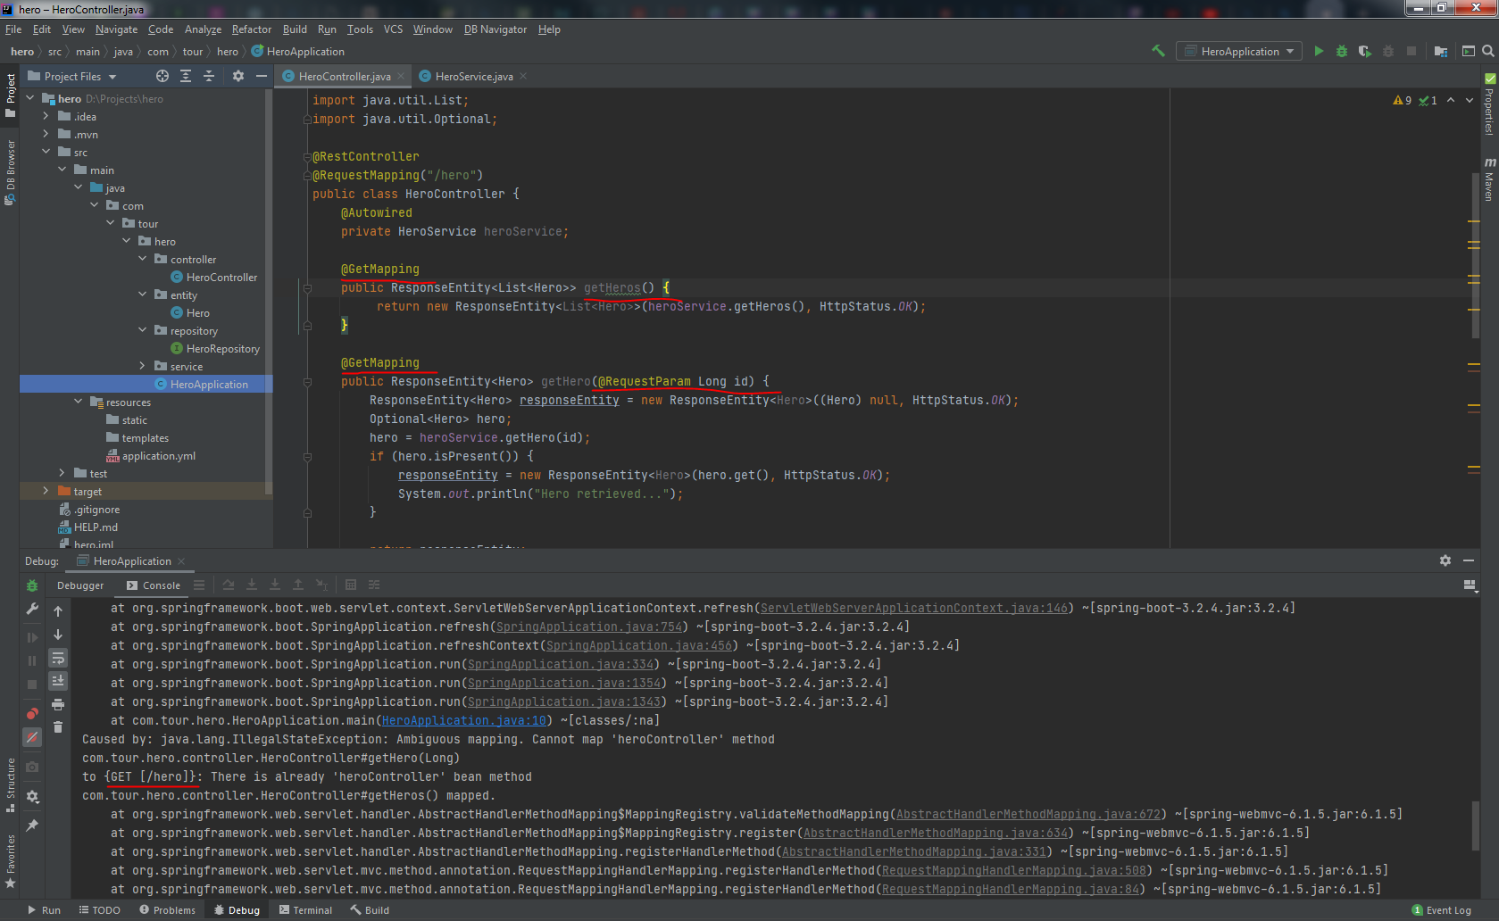1499x921 pixels.
Task: Collapse the controller package in the tree
Action: pos(143,259)
